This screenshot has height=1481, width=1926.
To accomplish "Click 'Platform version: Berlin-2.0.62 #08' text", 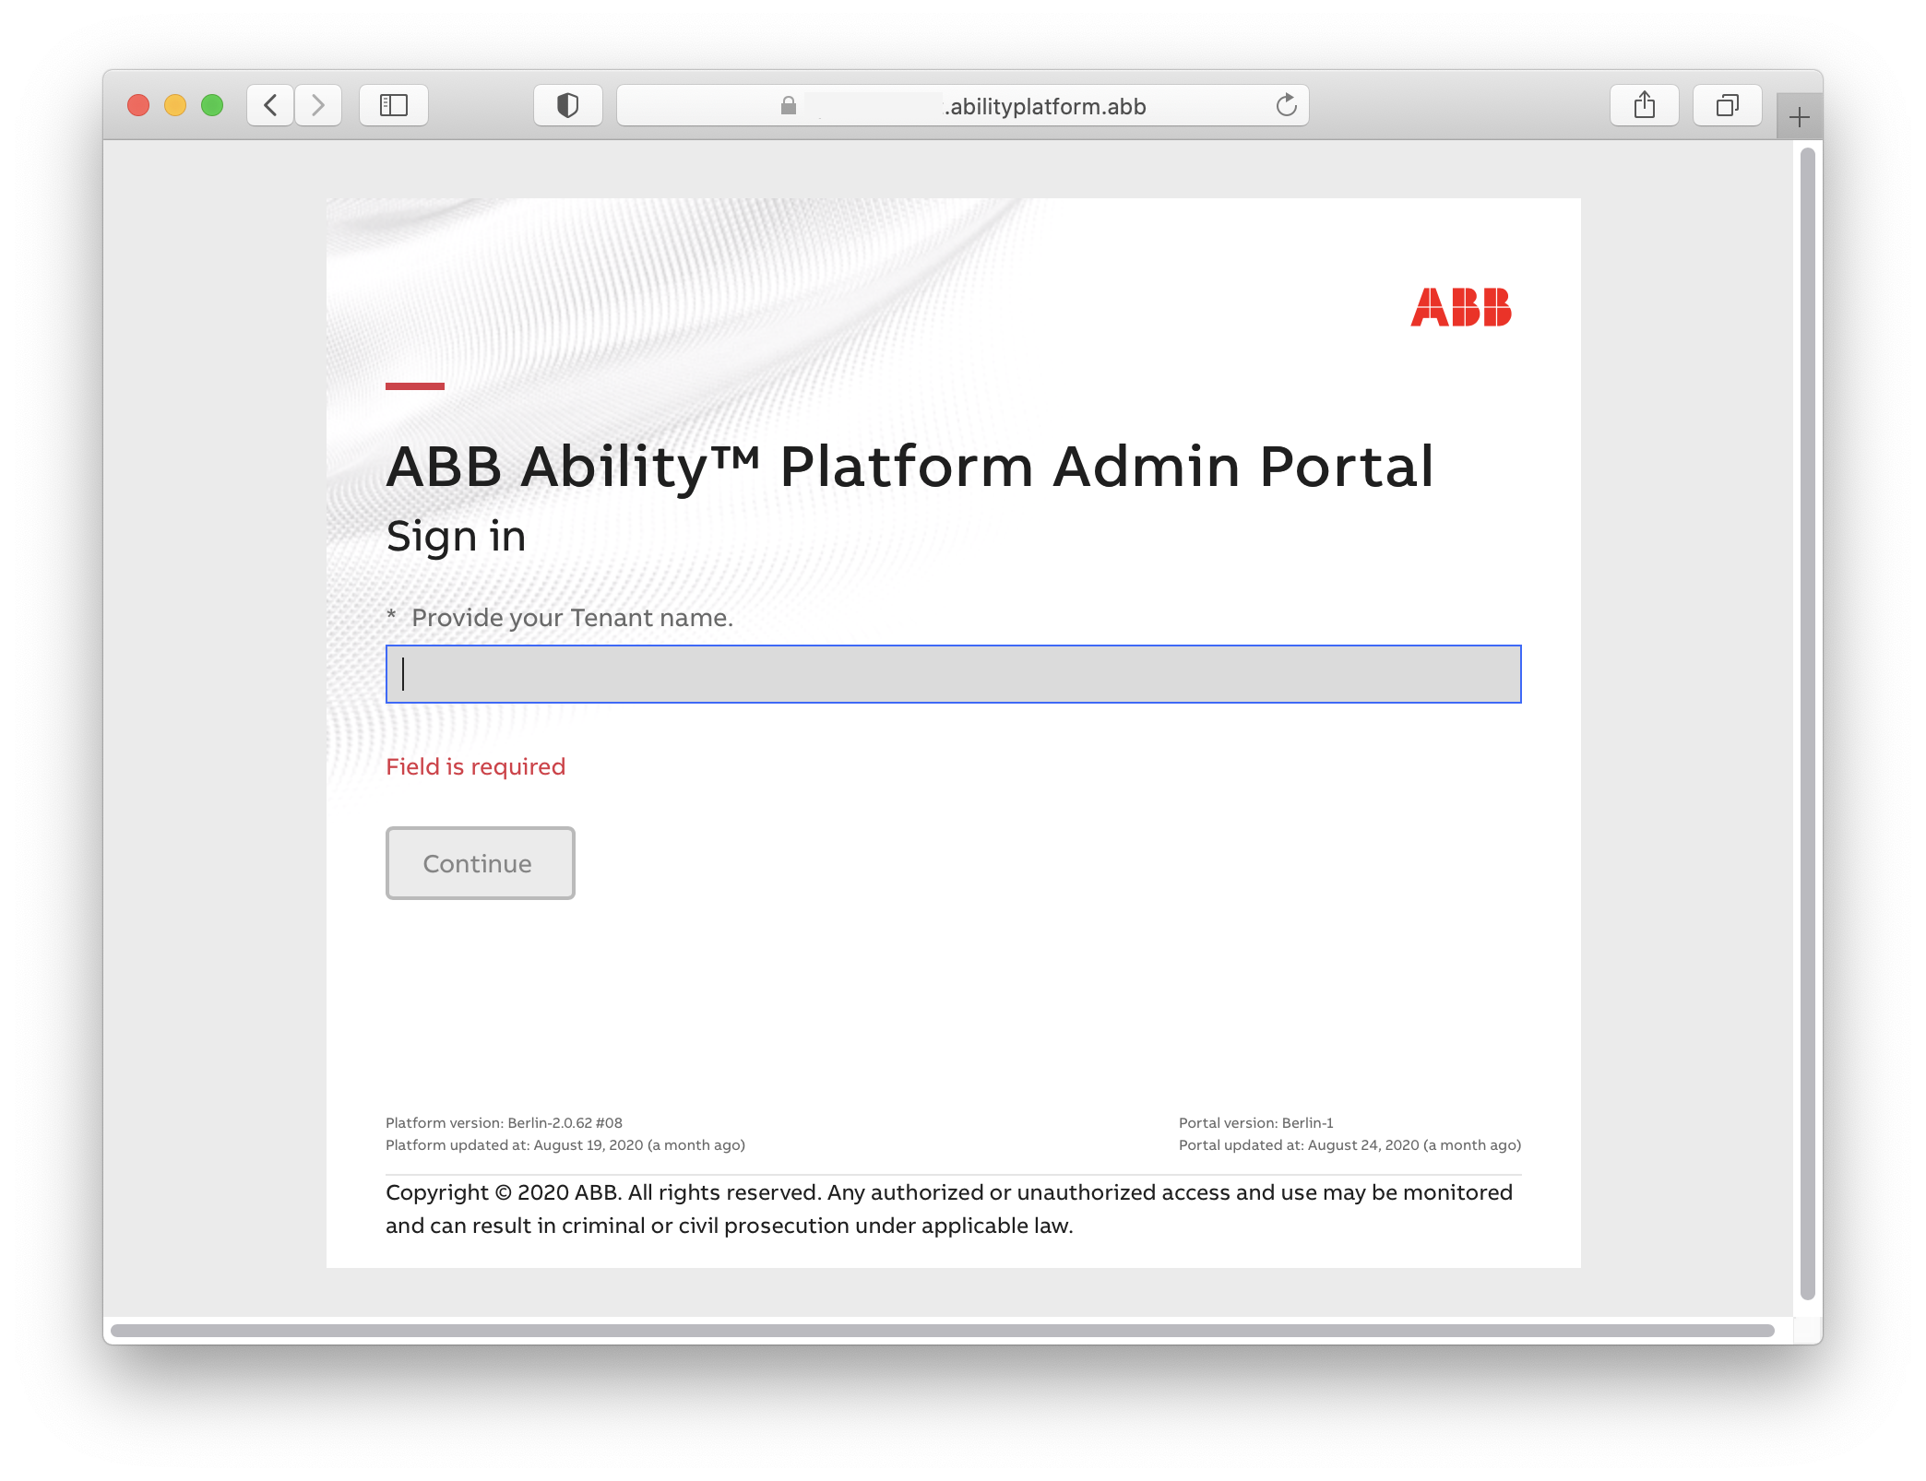I will (504, 1122).
